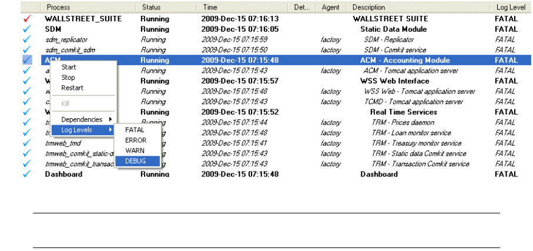
Task: Click the time 2009-Dec-15 07:15:57
Action: point(240,81)
